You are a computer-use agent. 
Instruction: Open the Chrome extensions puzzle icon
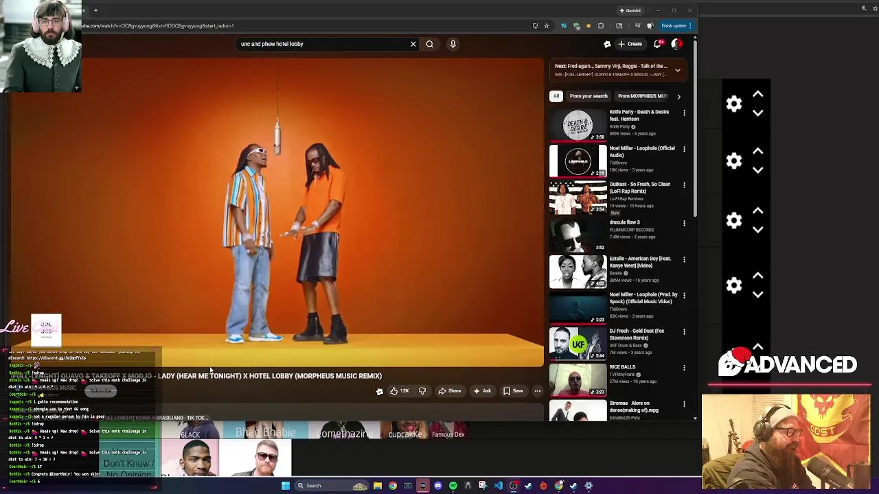[x=601, y=26]
